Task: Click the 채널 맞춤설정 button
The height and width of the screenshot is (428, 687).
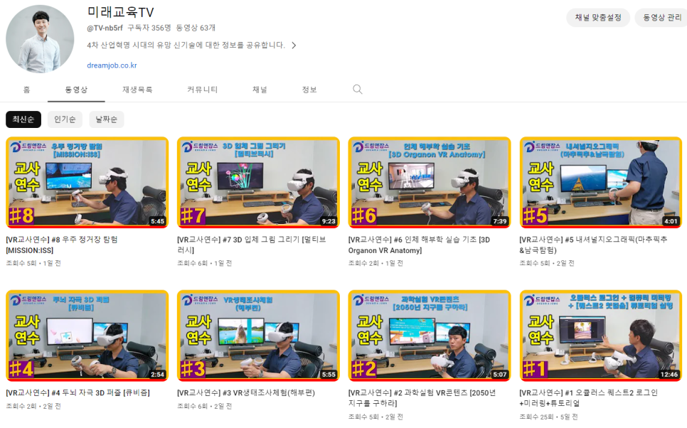Action: tap(598, 18)
